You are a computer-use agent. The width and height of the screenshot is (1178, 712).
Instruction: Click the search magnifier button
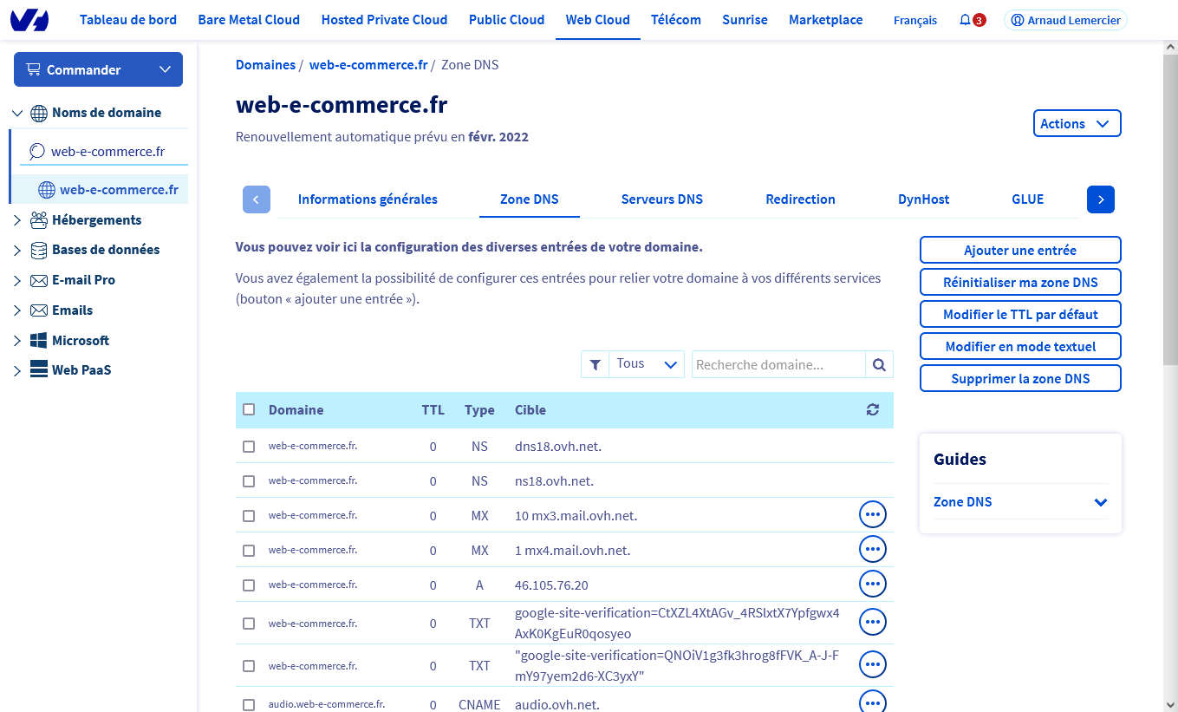click(879, 365)
